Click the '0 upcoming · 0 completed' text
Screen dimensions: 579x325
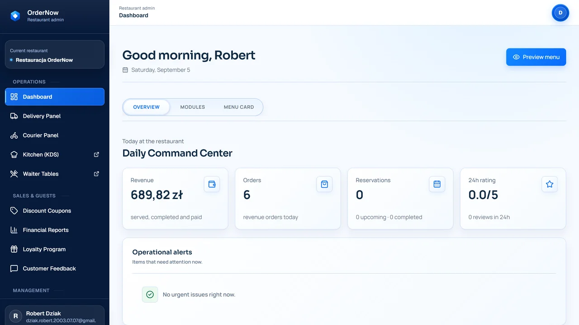389,217
